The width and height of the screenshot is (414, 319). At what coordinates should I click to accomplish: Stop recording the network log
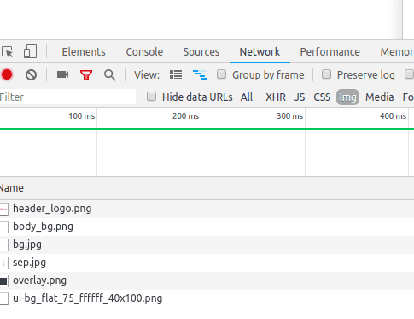[7, 74]
